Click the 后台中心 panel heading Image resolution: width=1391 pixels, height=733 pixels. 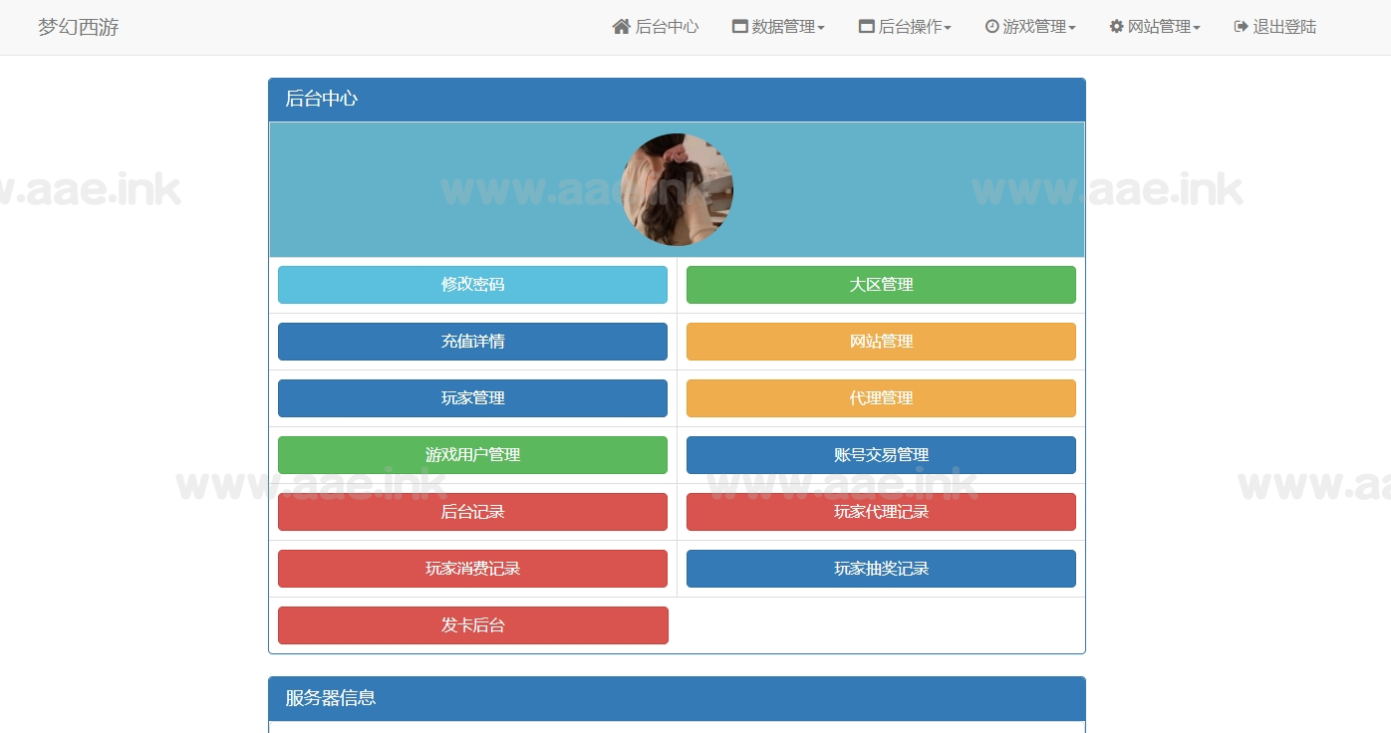click(677, 100)
